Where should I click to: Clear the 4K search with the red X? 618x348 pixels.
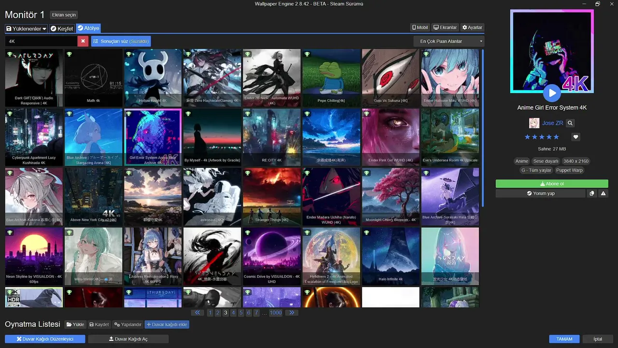click(x=83, y=42)
